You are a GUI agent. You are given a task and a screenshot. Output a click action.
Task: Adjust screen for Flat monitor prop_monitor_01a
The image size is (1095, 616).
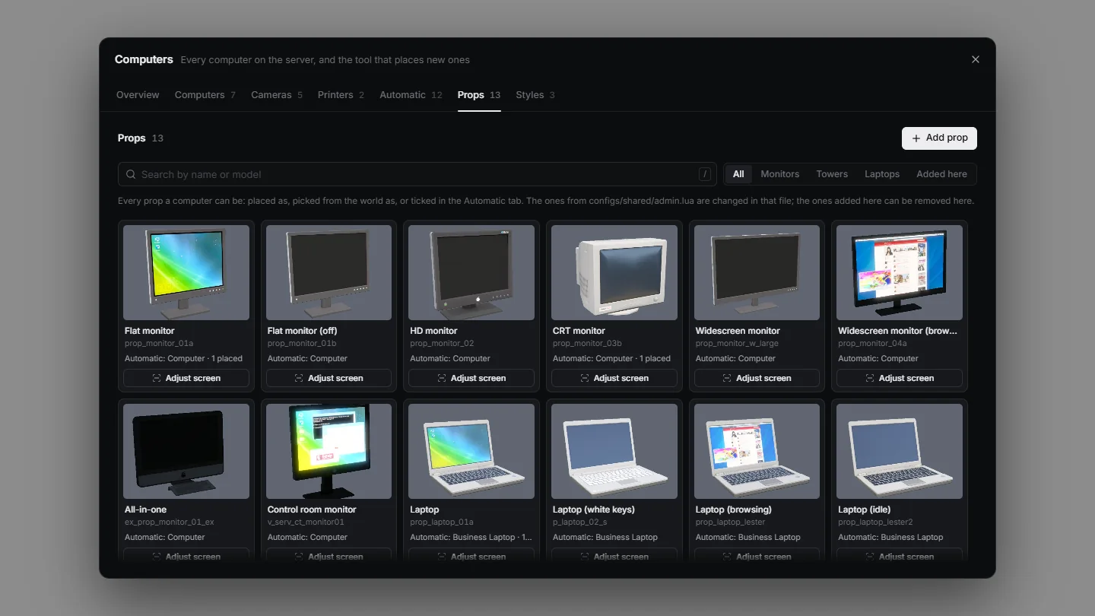pos(186,378)
